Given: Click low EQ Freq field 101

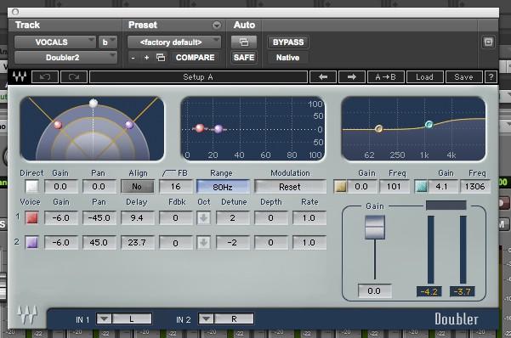Looking at the screenshot, I should pos(394,187).
